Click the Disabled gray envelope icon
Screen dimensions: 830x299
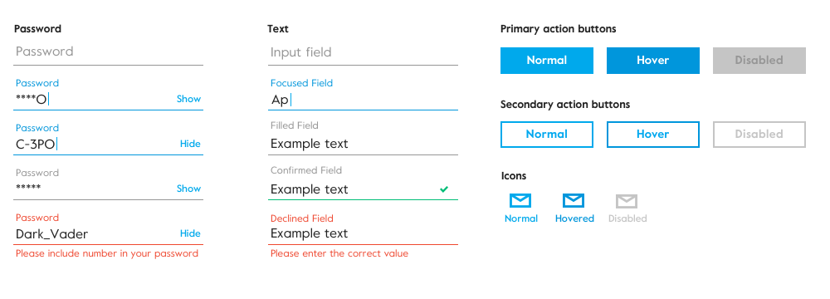click(626, 201)
